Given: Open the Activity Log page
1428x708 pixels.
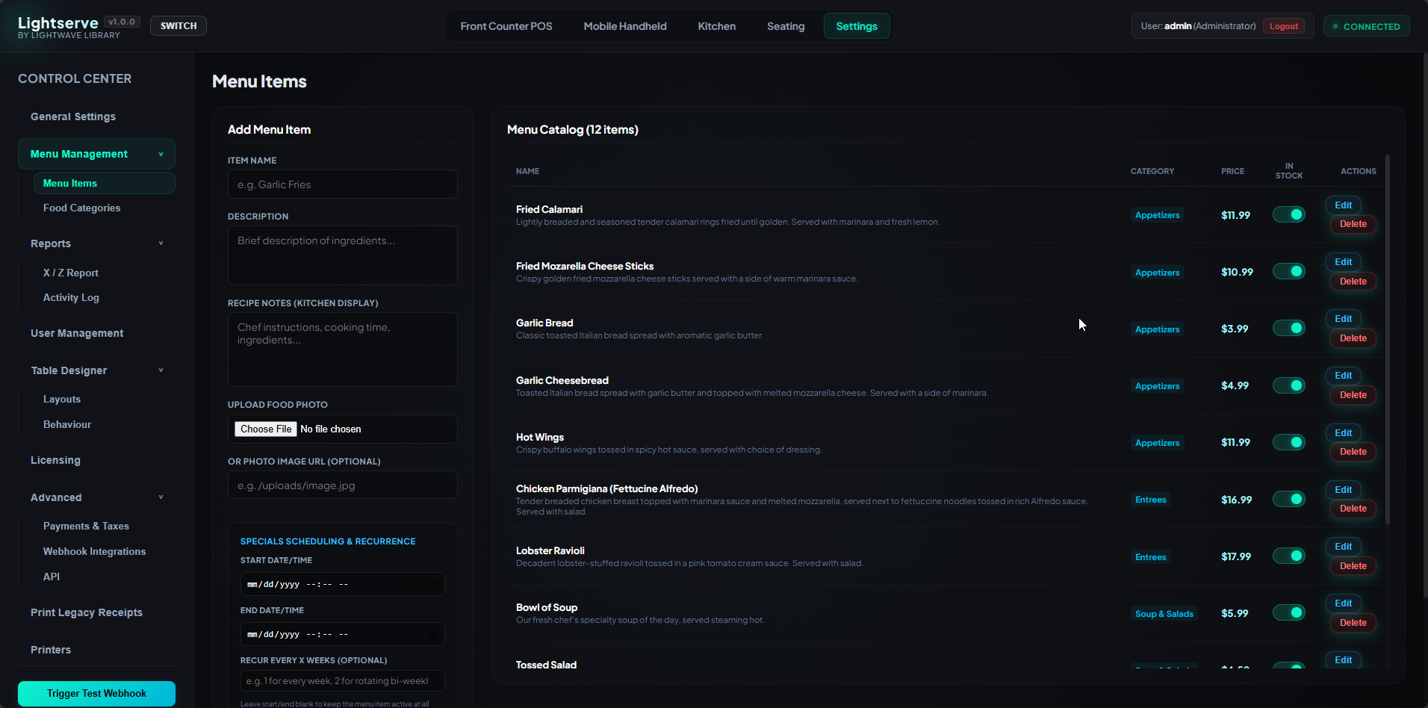Looking at the screenshot, I should click(x=71, y=297).
